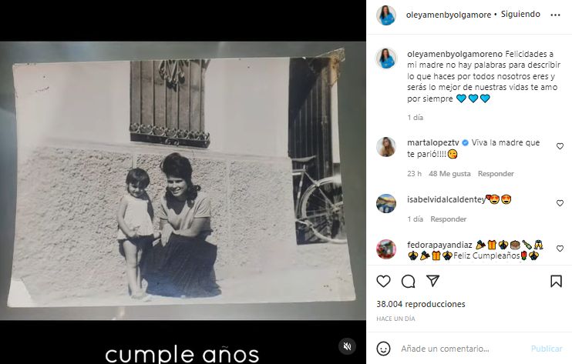Share the post with the paper plane icon
This screenshot has height=364, width=572.
pyautogui.click(x=433, y=281)
